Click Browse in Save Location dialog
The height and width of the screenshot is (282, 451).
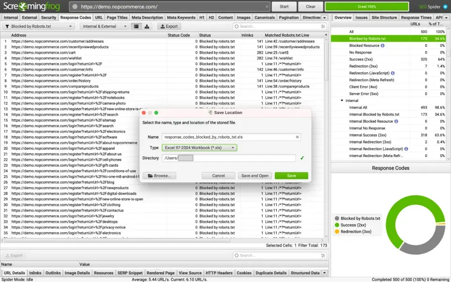tap(159, 175)
